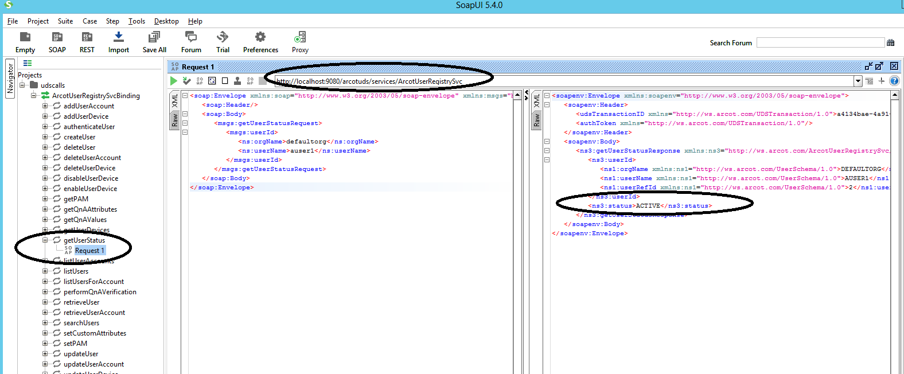904x374 pixels.
Task: Toggle fold on soap:Envelope in request editor
Action: point(185,96)
